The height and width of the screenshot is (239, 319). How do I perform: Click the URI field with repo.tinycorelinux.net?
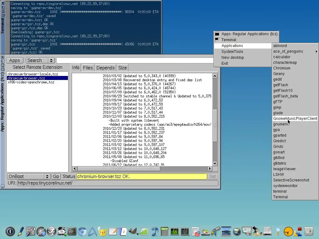pyautogui.click(x=117, y=183)
